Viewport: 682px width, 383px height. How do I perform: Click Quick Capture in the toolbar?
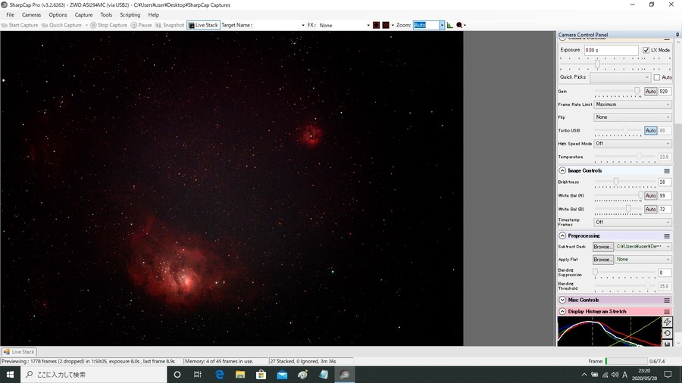(x=61, y=25)
